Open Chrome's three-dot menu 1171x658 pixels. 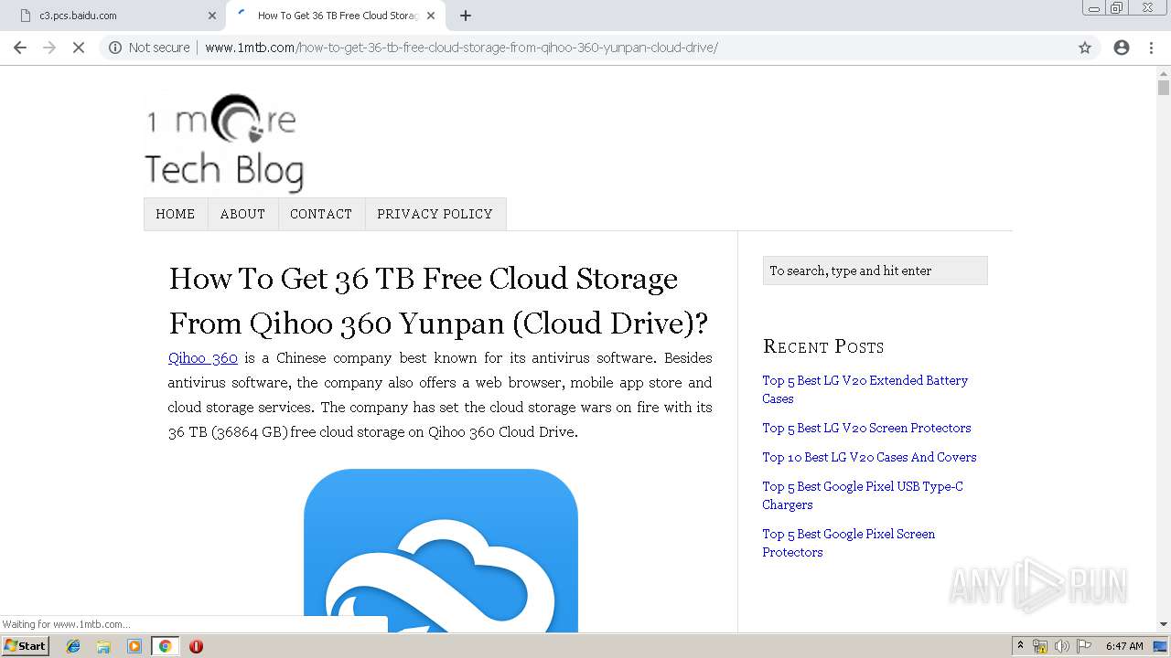pos(1151,48)
